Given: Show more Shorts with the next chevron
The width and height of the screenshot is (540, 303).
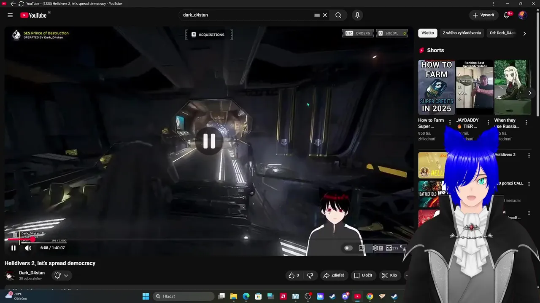Looking at the screenshot, I should tap(530, 93).
